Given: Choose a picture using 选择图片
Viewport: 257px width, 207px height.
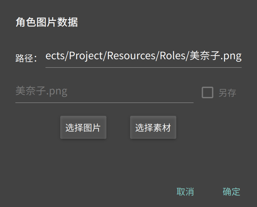Looking at the screenshot, I should click(83, 127).
